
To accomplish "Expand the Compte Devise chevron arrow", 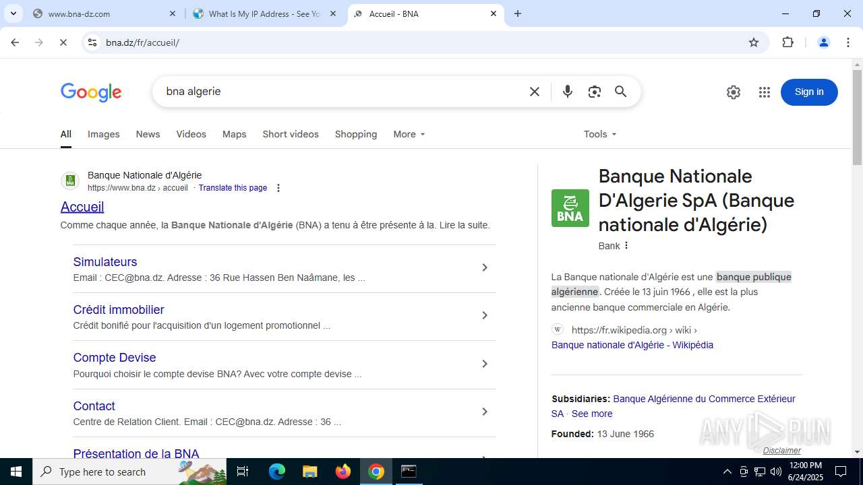I will pos(484,364).
